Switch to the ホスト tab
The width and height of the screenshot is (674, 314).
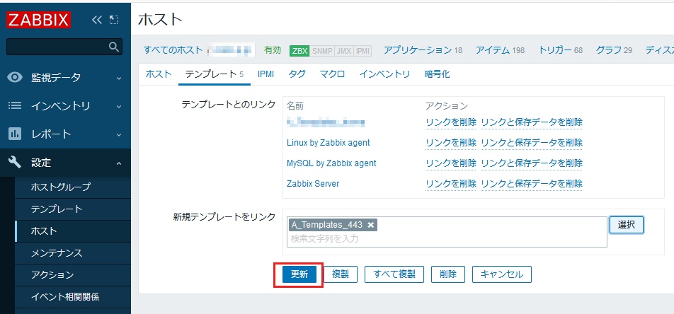tap(158, 74)
